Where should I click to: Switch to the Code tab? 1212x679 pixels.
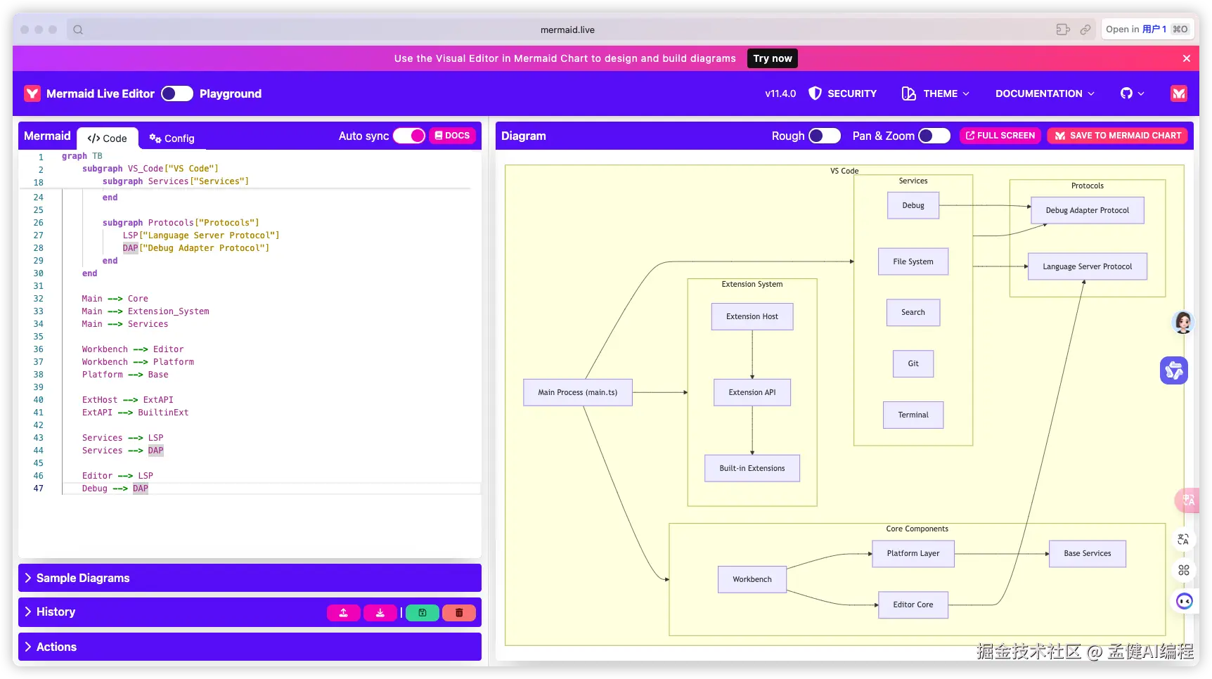coord(108,138)
